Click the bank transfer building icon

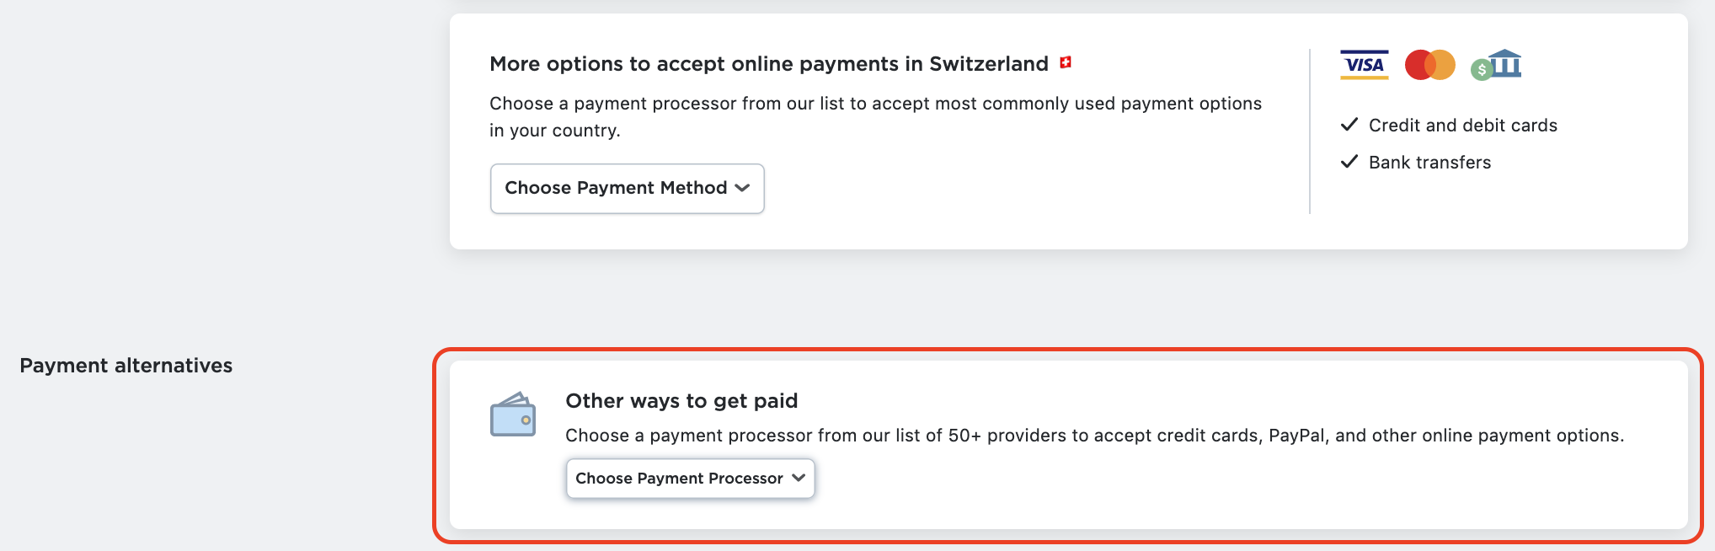pos(1499,65)
